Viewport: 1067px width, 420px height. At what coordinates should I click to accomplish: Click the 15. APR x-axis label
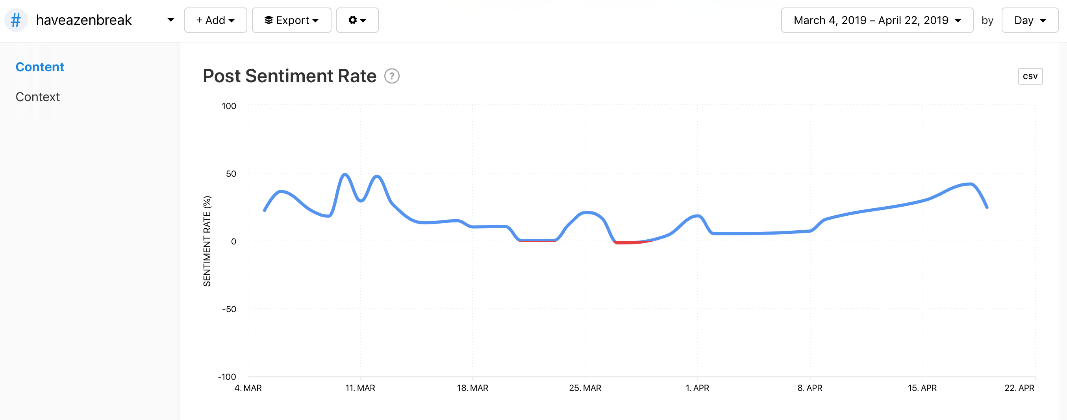point(922,388)
